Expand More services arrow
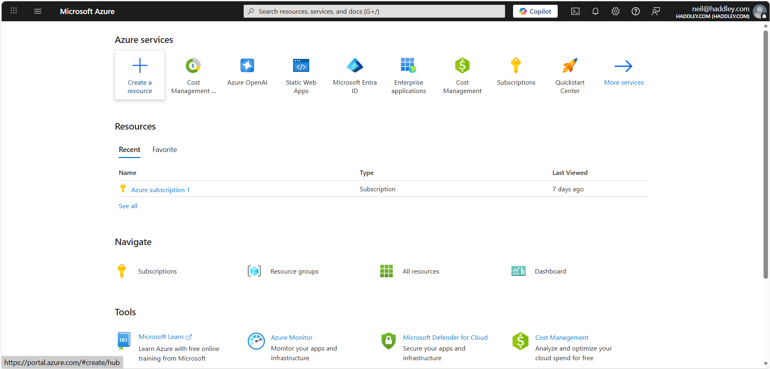The width and height of the screenshot is (770, 369). pyautogui.click(x=624, y=66)
